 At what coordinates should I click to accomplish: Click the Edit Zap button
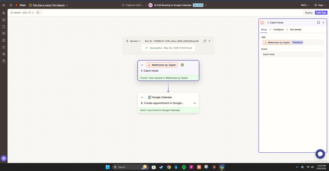[x=321, y=13]
